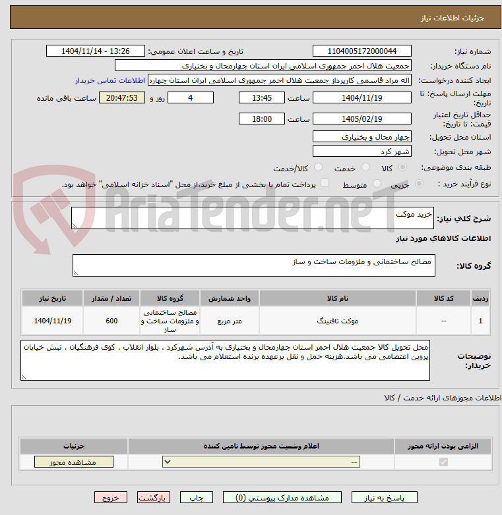Screen dimensions: 502x515
Task: Click the شهر محل تحویل field
Action: (x=362, y=151)
